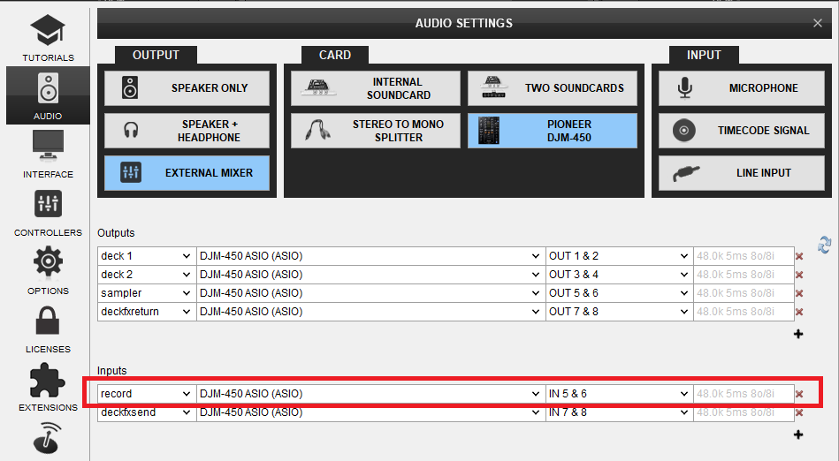Open the deck 1 source dropdown
839x461 pixels.
[147, 256]
